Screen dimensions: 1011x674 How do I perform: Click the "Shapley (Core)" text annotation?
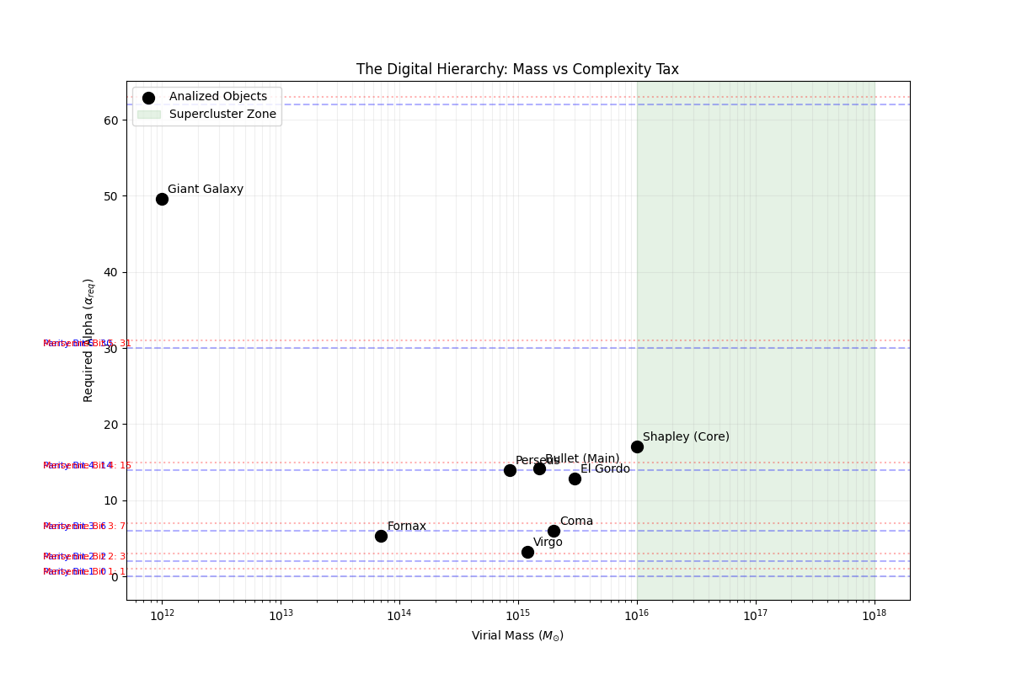point(686,437)
